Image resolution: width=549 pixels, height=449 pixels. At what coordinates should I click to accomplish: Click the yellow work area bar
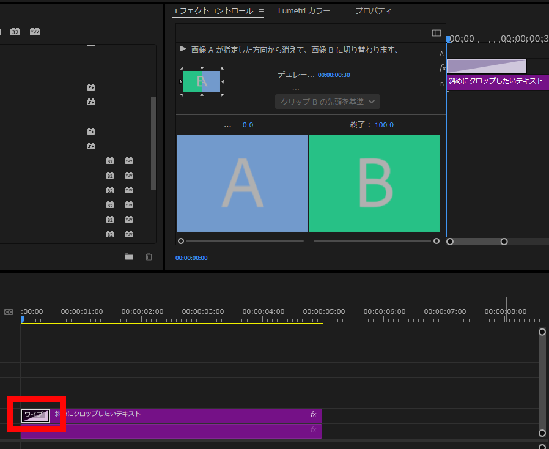172,323
